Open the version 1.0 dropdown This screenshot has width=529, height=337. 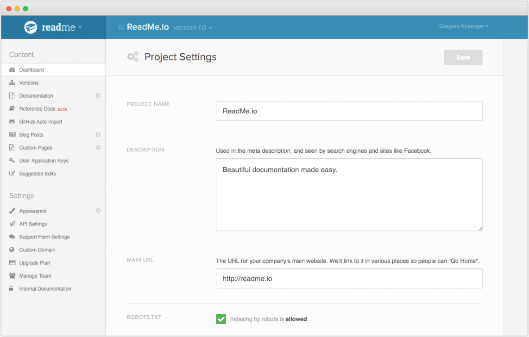192,28
